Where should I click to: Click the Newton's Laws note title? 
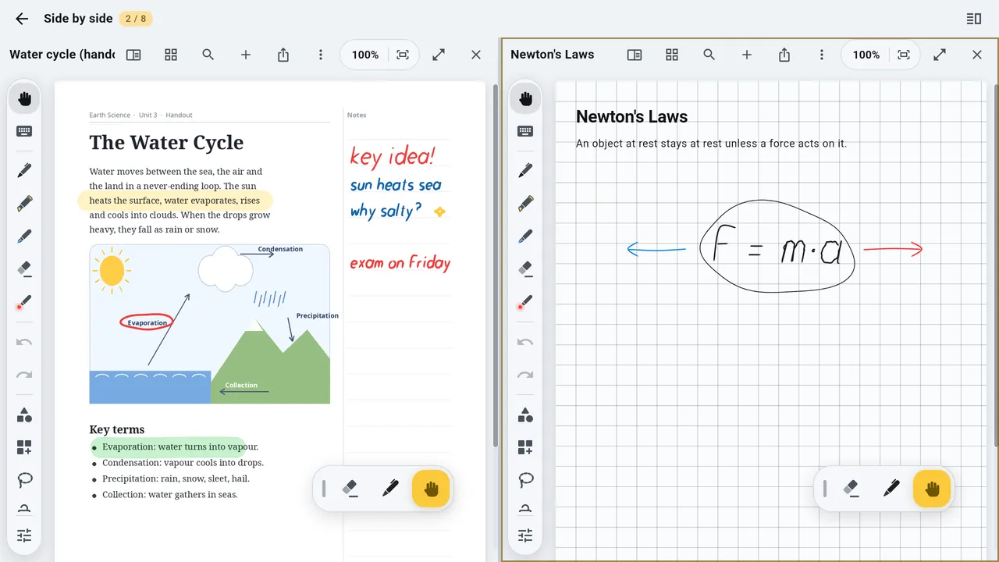(x=552, y=55)
